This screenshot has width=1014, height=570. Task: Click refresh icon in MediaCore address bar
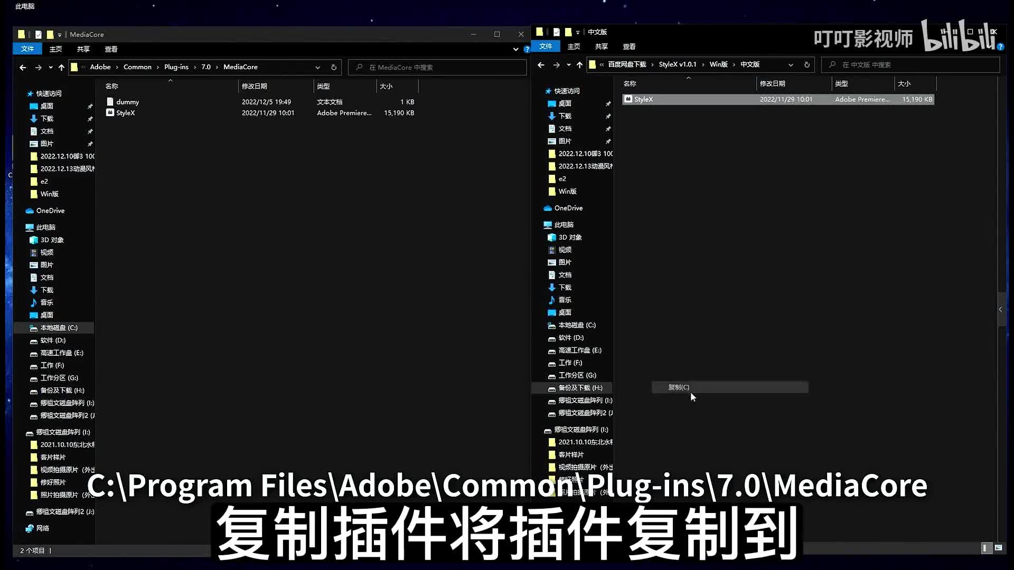(x=333, y=67)
